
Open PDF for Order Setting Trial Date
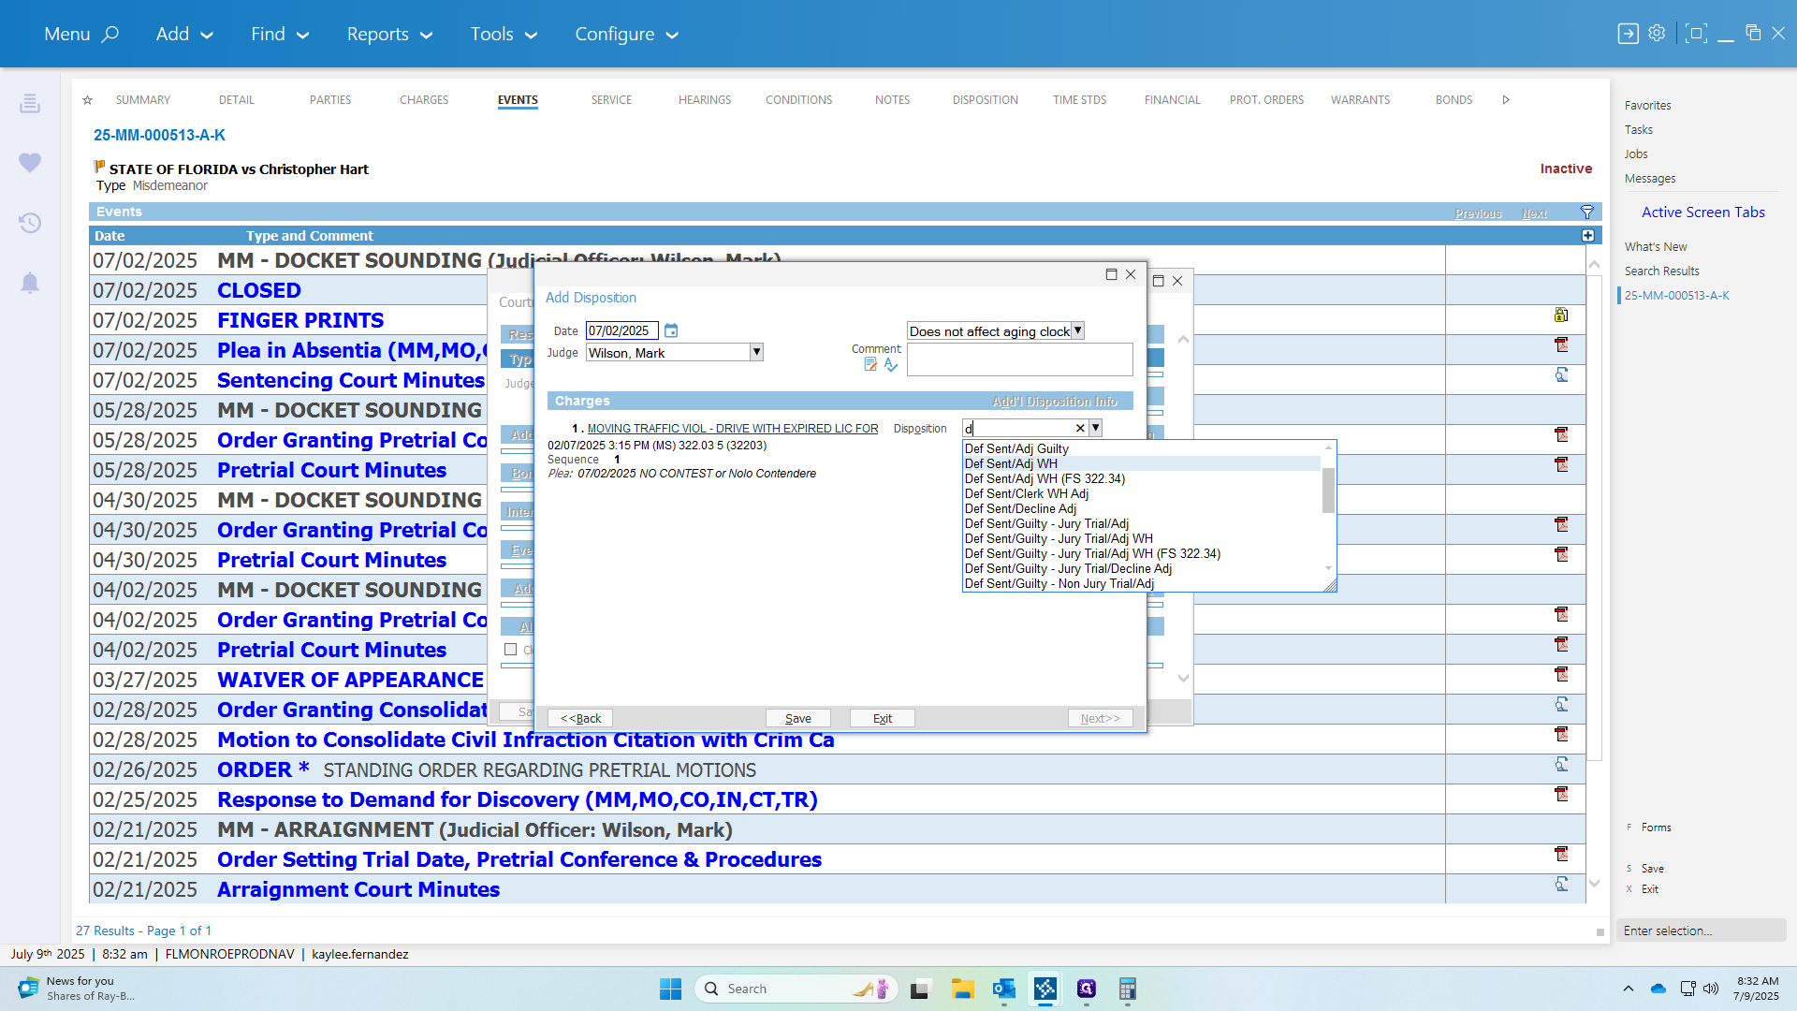(x=1561, y=855)
